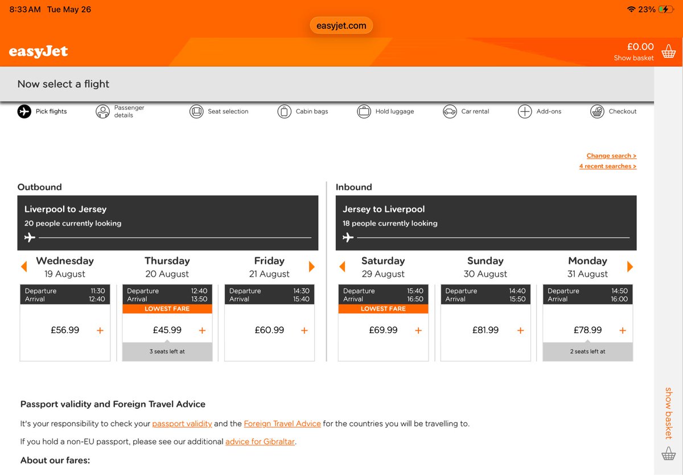
Task: Select Thursday 20 August date heading
Action: point(167,267)
